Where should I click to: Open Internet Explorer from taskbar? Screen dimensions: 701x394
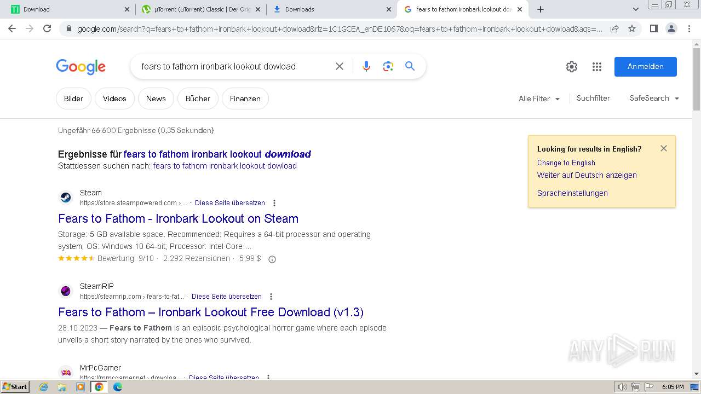44,387
